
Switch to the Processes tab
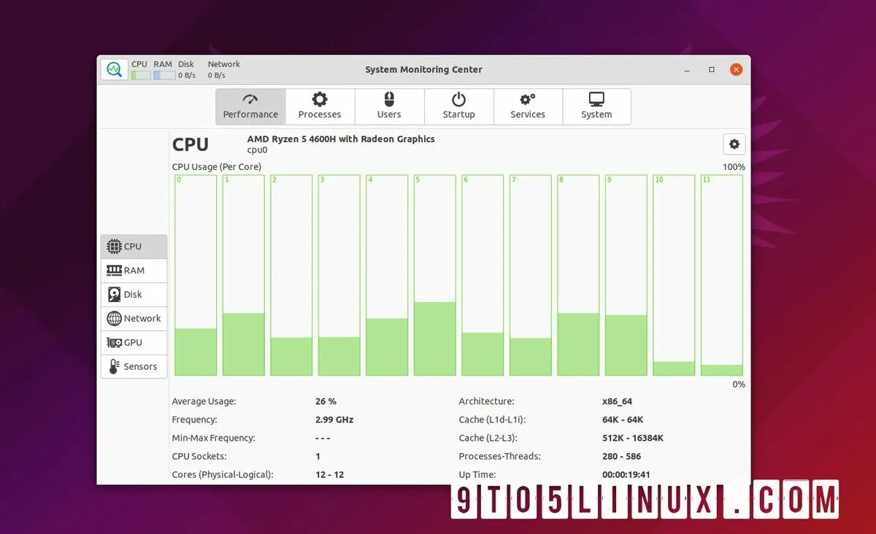(x=320, y=107)
